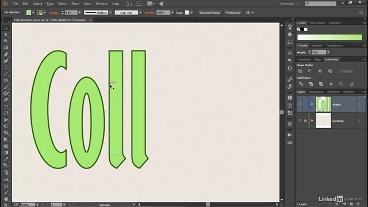Select the Rectangle tool

(6, 80)
